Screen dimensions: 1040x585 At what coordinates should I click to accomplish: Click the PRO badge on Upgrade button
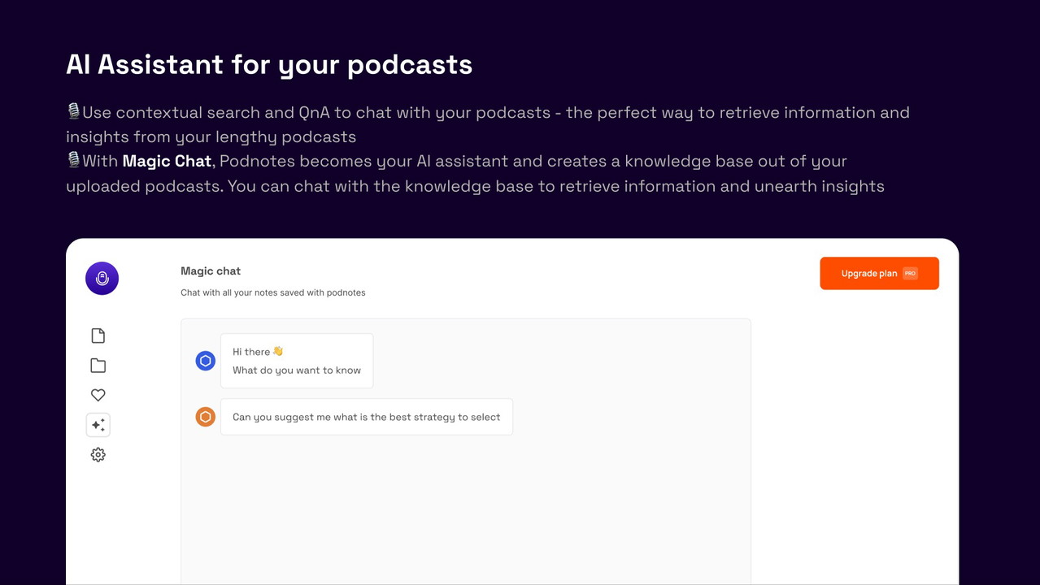coord(910,274)
